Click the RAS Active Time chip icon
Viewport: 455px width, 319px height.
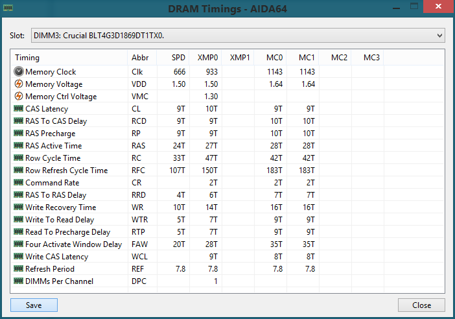[x=19, y=145]
